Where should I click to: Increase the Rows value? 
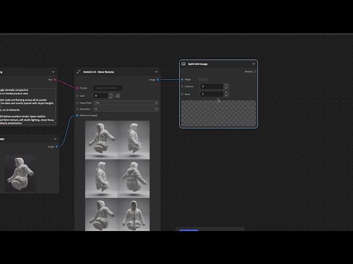tap(226, 92)
